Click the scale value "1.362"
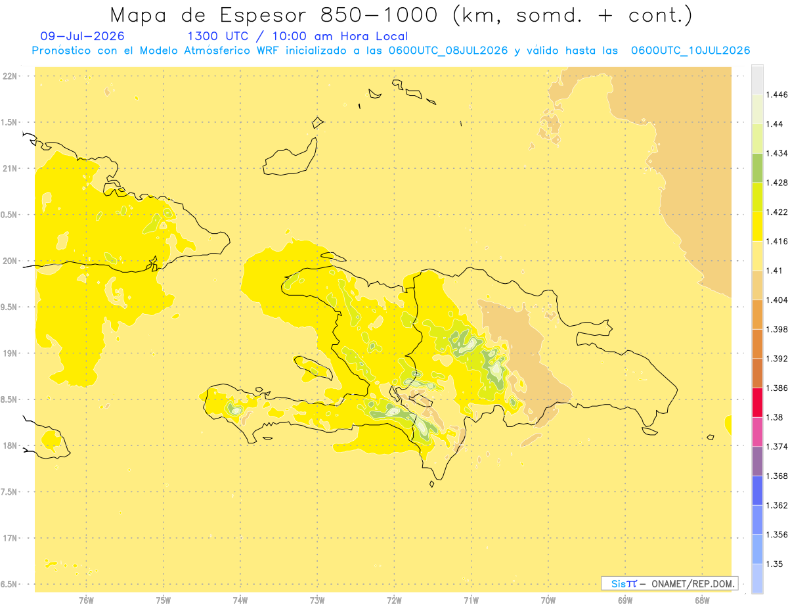Image resolution: width=788 pixels, height=609 pixels. [x=777, y=505]
